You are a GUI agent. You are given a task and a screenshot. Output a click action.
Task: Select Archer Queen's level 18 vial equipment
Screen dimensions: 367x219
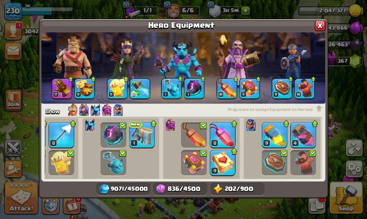pos(140,88)
